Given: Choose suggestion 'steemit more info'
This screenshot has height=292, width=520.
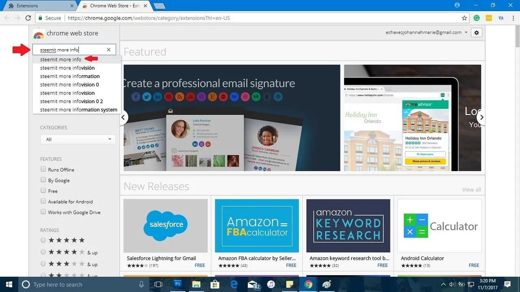Looking at the screenshot, I should click(77, 60).
